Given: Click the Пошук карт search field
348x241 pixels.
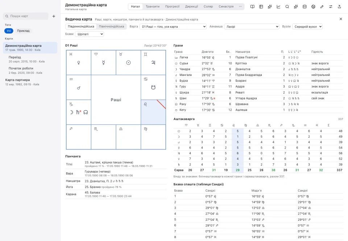Looking at the screenshot, I should [x=25, y=16].
